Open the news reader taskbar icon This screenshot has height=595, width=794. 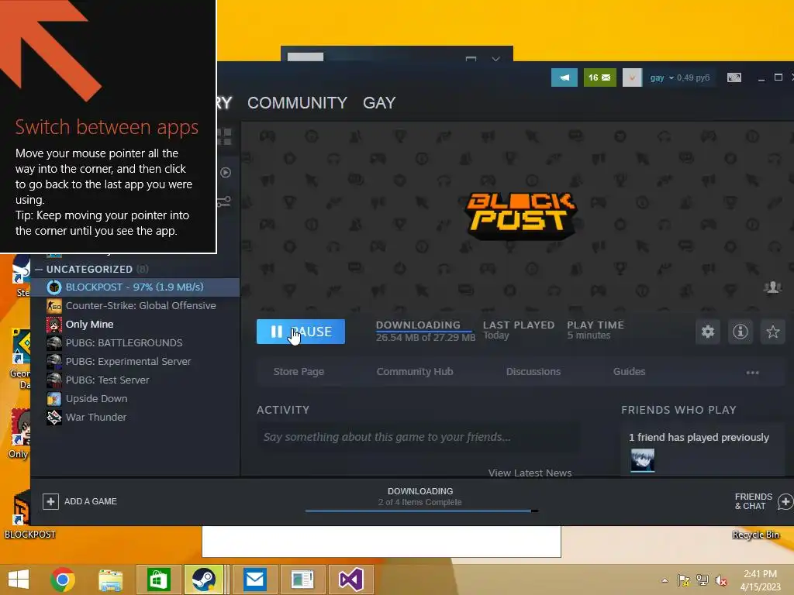[303, 580]
